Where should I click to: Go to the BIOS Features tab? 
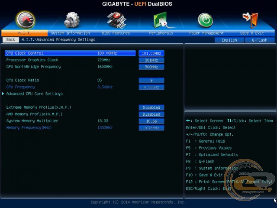[116, 33]
